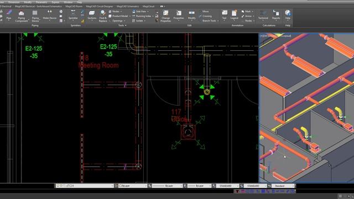This screenshot has height=199, width=354.
Task: Click the red filter funnel icon
Action: tap(237, 191)
